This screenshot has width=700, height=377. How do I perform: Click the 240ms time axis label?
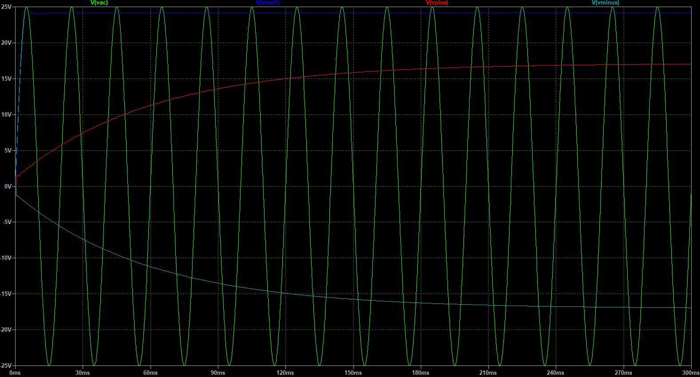click(x=555, y=373)
